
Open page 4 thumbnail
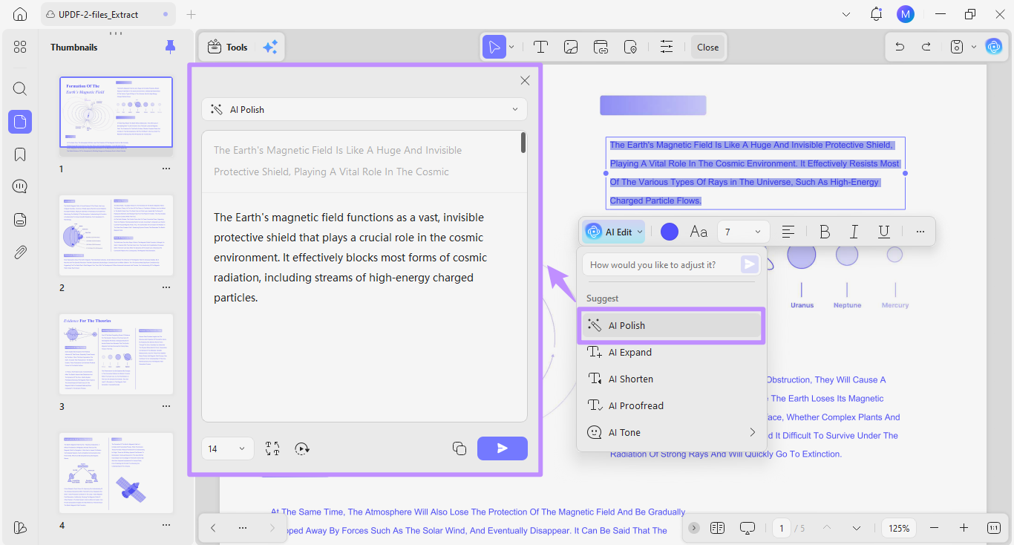tap(117, 472)
